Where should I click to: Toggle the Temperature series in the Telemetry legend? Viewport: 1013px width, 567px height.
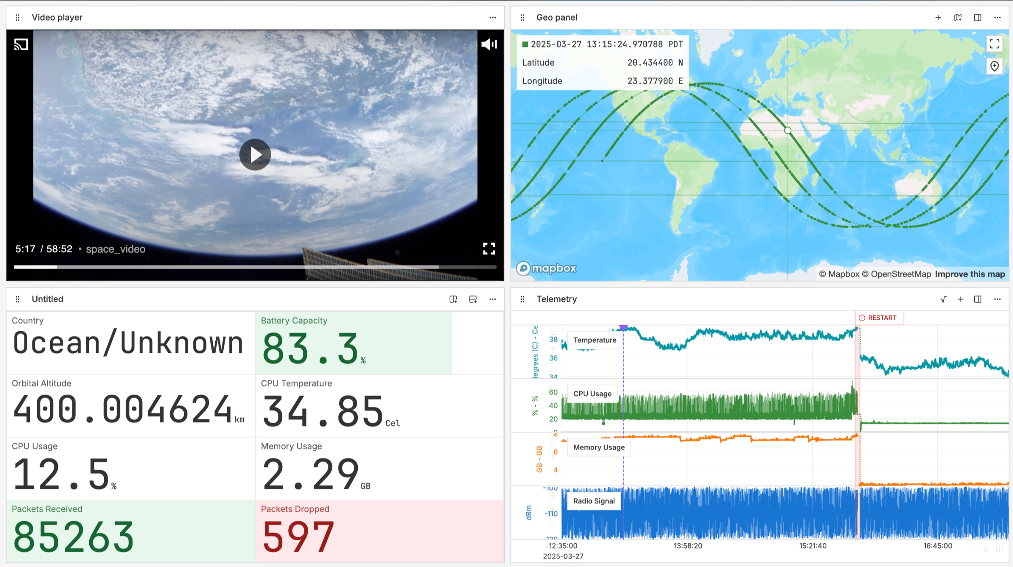click(x=595, y=340)
